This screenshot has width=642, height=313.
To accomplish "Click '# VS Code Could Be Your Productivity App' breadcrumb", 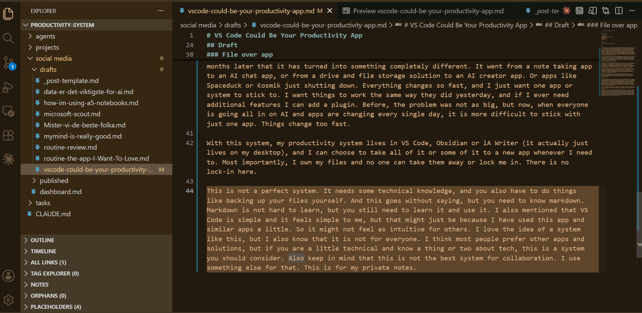I will tap(461, 25).
